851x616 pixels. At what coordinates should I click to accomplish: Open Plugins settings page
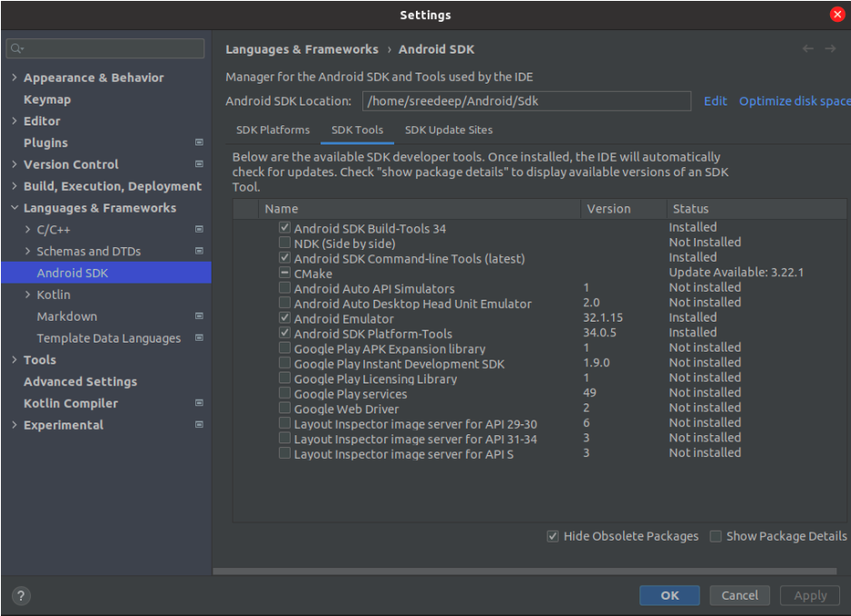[45, 143]
